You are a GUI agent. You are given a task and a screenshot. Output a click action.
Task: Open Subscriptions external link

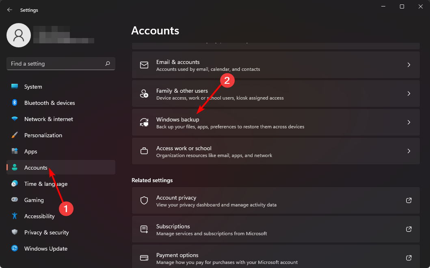click(409, 229)
